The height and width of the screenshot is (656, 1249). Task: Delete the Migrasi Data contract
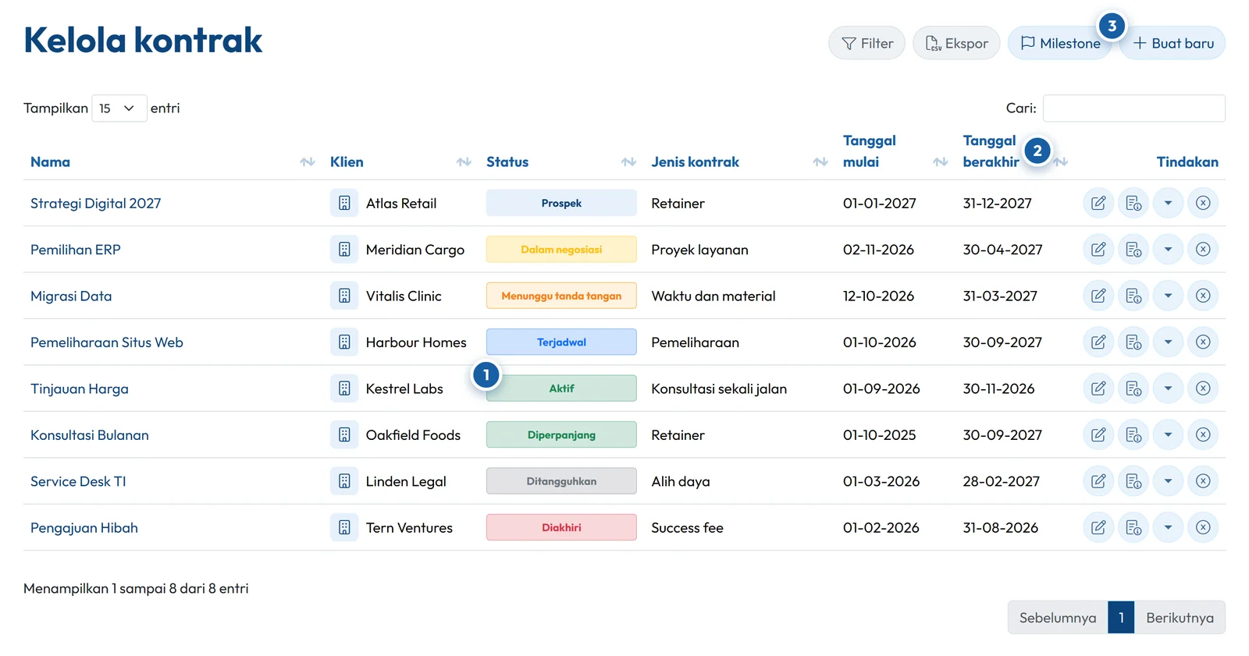pos(1203,296)
